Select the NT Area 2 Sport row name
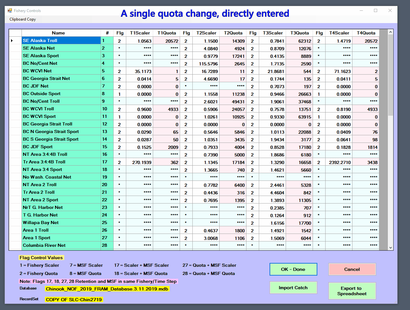The image size is (410, 310). [61, 200]
